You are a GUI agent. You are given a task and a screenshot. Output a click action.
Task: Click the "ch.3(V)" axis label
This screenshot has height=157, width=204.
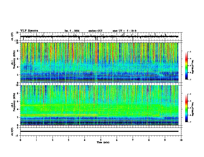(12, 132)
